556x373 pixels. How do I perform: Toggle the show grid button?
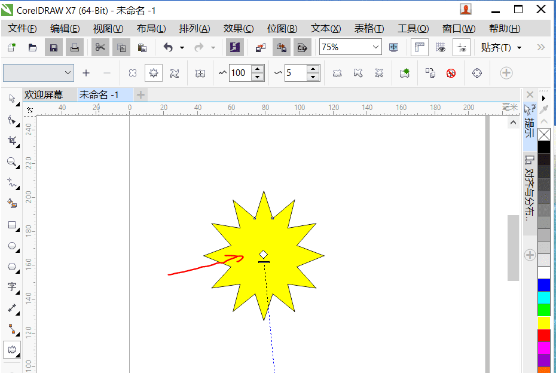coord(441,47)
